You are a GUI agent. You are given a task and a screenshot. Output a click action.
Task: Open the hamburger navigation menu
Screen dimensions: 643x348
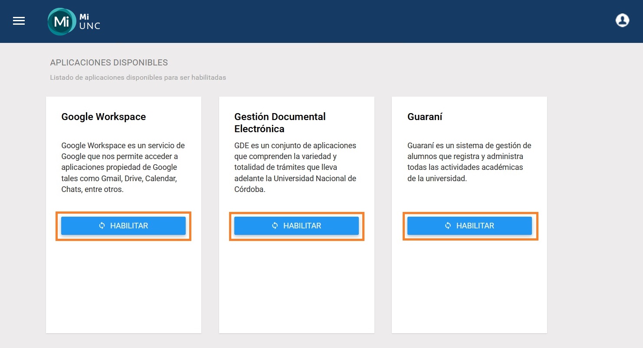point(19,21)
